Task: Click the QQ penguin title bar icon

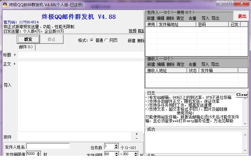Action: [x=5, y=5]
